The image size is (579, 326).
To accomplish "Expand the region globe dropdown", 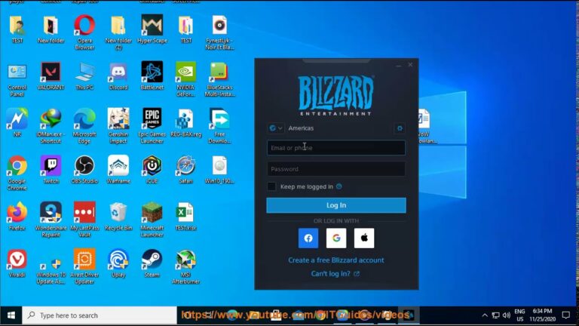I will click(x=276, y=128).
